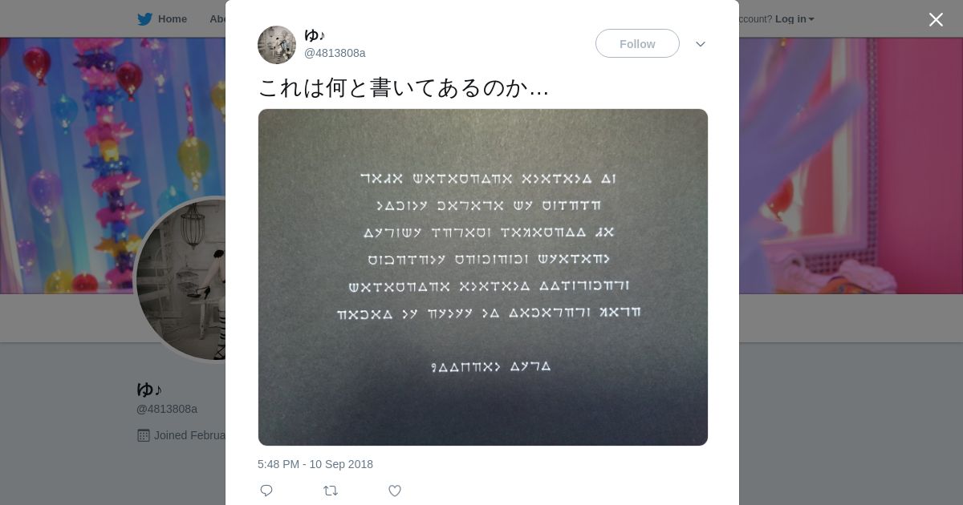Viewport: 963px width, 505px height.
Task: Click the Twitter bird Home icon
Action: click(144, 19)
